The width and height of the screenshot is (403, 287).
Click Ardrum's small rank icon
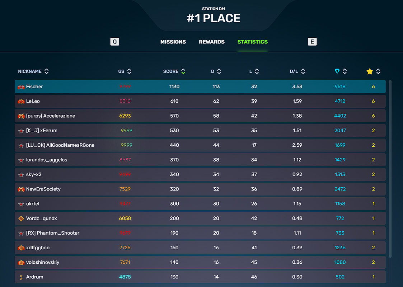(21, 277)
